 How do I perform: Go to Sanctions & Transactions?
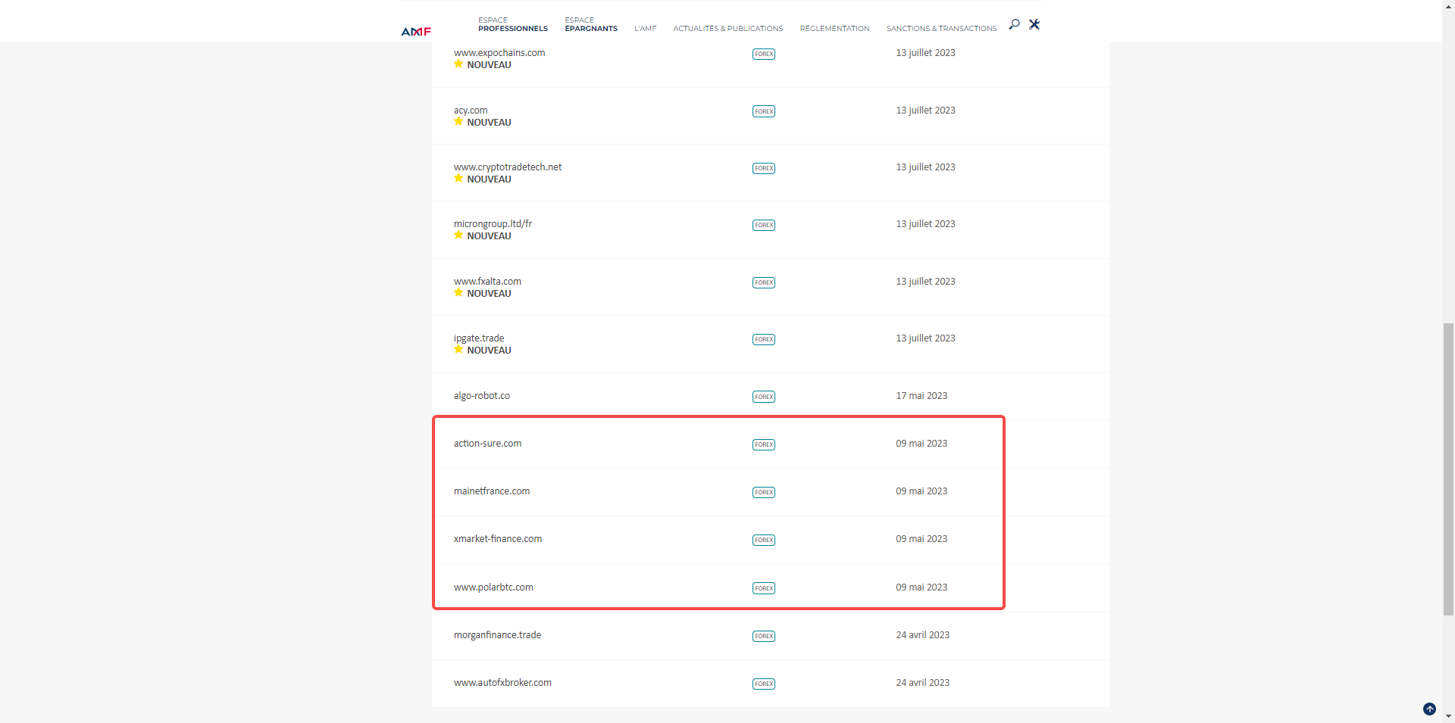tap(941, 29)
